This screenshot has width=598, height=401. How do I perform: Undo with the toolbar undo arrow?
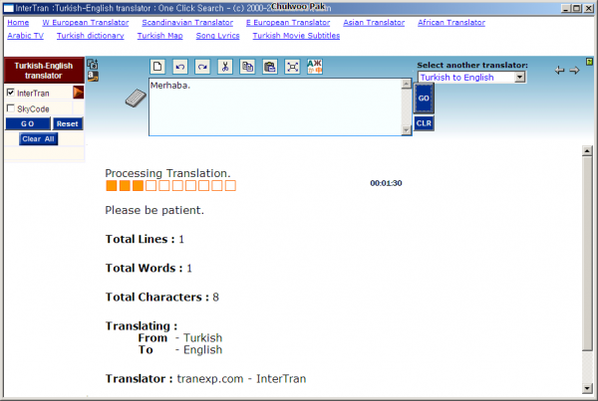tap(180, 67)
